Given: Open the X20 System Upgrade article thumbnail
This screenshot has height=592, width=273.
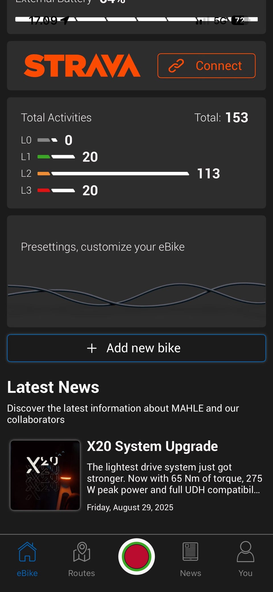Looking at the screenshot, I should click(x=45, y=475).
